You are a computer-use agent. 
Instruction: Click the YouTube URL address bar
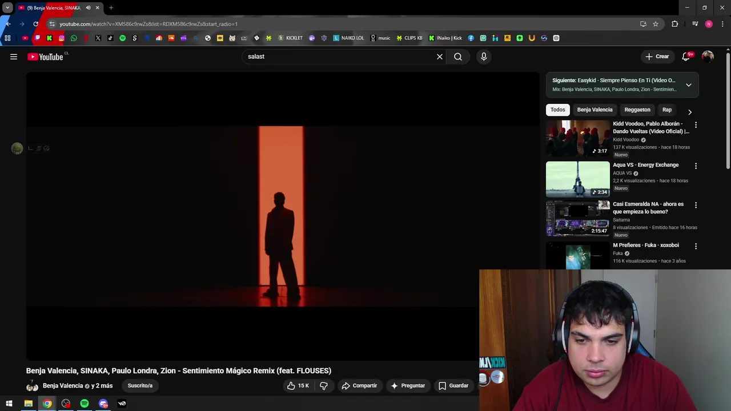pos(343,24)
